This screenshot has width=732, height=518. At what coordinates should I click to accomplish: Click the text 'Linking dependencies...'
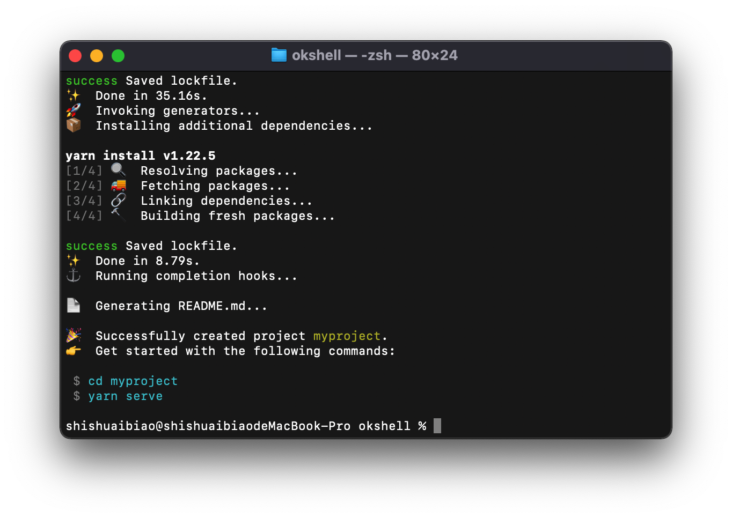(x=226, y=201)
